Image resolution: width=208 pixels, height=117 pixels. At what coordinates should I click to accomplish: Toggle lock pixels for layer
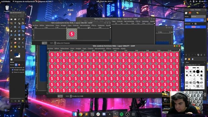(193, 24)
